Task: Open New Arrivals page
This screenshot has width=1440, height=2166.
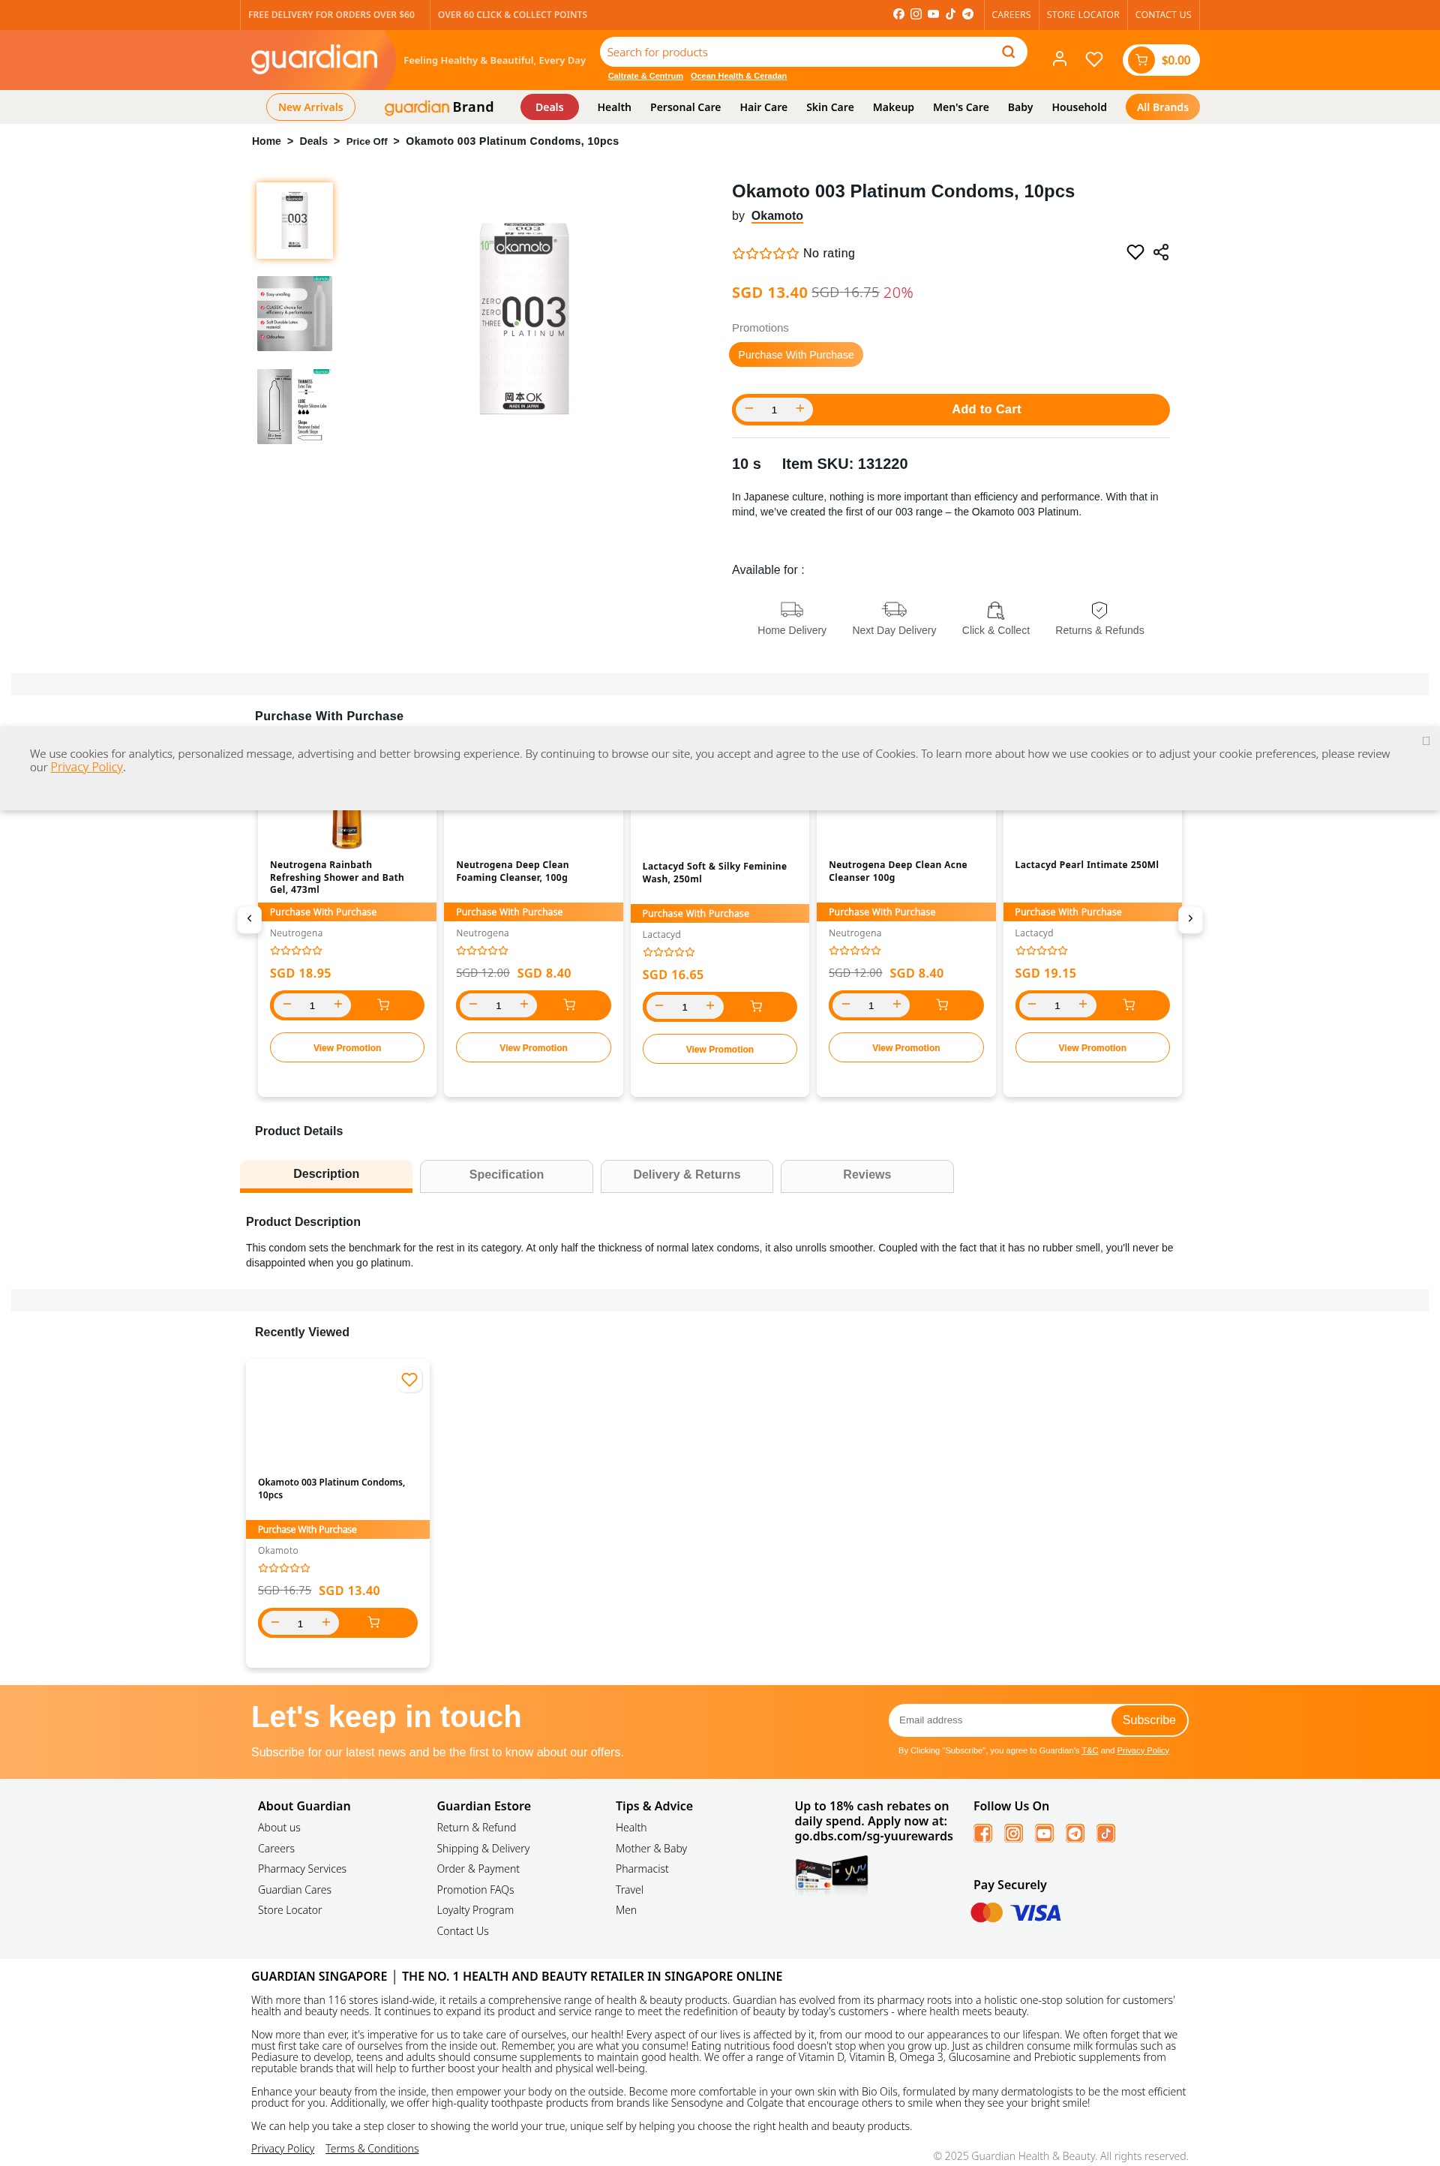Action: click(310, 107)
